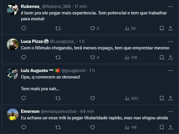Open Luiz Augusto's profile avatar
The width and height of the screenshot is (179, 134).
[13, 73]
